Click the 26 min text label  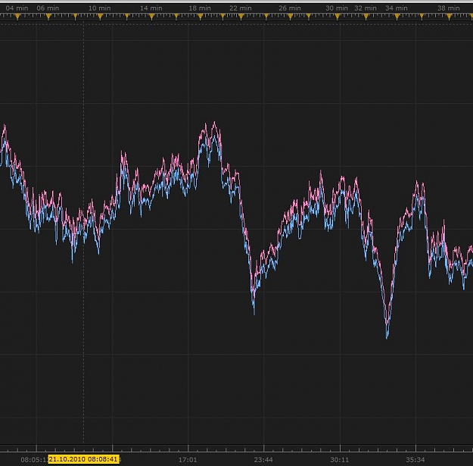(x=290, y=8)
